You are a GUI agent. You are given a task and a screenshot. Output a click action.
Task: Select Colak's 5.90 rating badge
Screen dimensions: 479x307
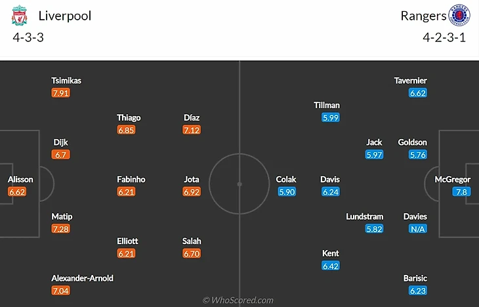(287, 192)
